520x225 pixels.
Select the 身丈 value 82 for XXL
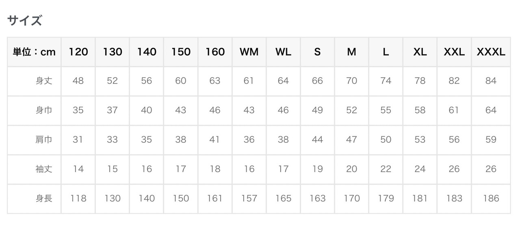click(454, 81)
